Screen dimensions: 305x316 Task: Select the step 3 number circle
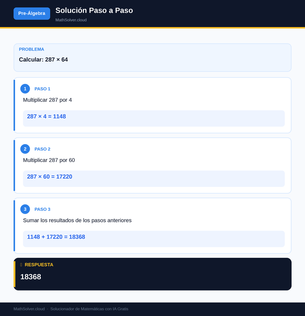click(x=25, y=209)
